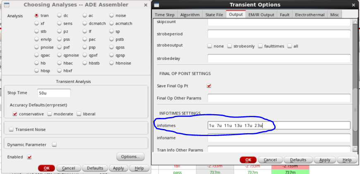Click the Options... button
Screen dimensions: 360x174
pos(130,157)
